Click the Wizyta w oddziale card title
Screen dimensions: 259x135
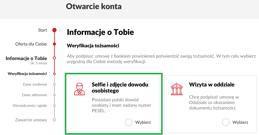tap(212, 84)
